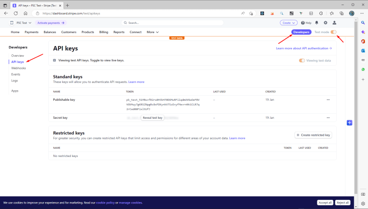Viewport: 368px width, 209px height.
Task: Click the Developers button
Action: [301, 32]
